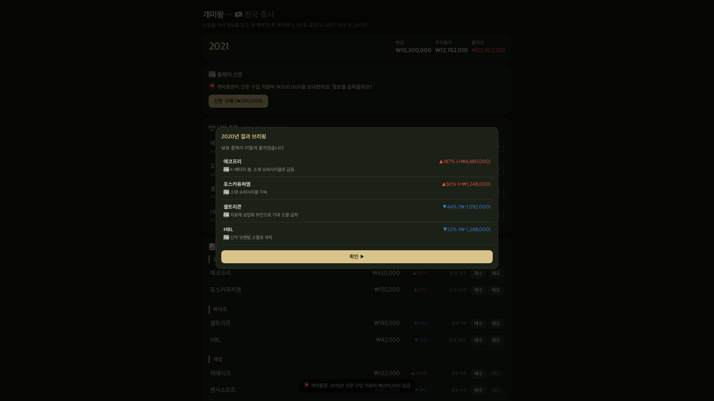
Task: Click the 바이오 sector heading
Action: click(x=220, y=309)
